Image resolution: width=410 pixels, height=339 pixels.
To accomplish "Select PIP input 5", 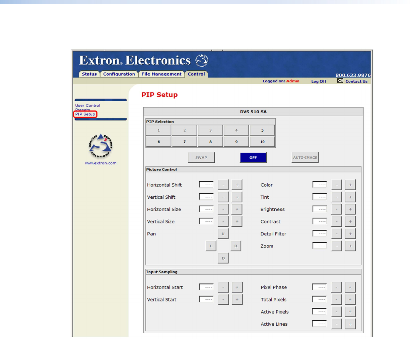I will click(262, 130).
